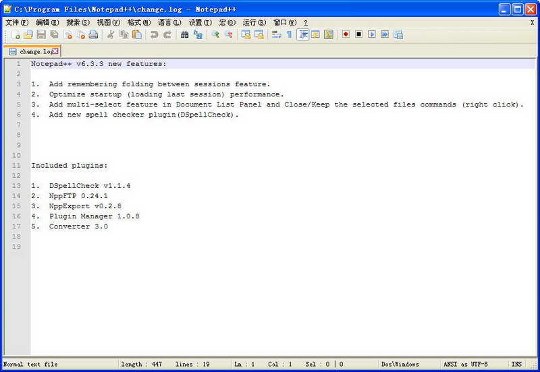540x372 pixels.
Task: Open the Replace dialog icon
Action: 198,35
